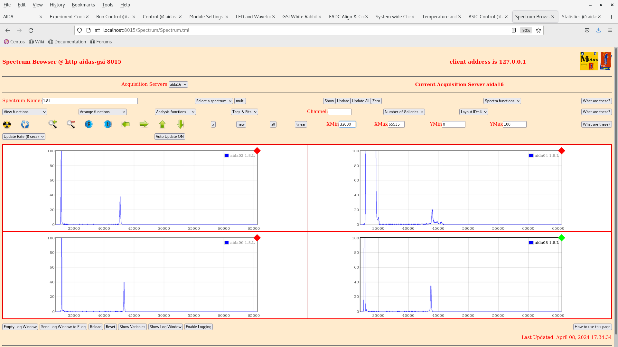Click the Show Log Window button

click(x=165, y=327)
